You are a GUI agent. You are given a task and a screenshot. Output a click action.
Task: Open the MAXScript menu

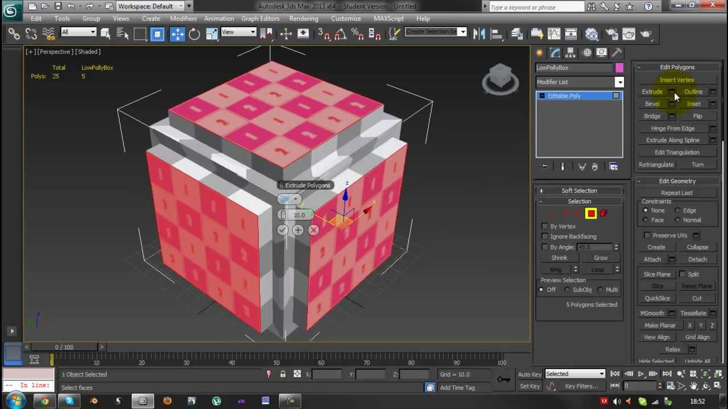click(x=388, y=19)
